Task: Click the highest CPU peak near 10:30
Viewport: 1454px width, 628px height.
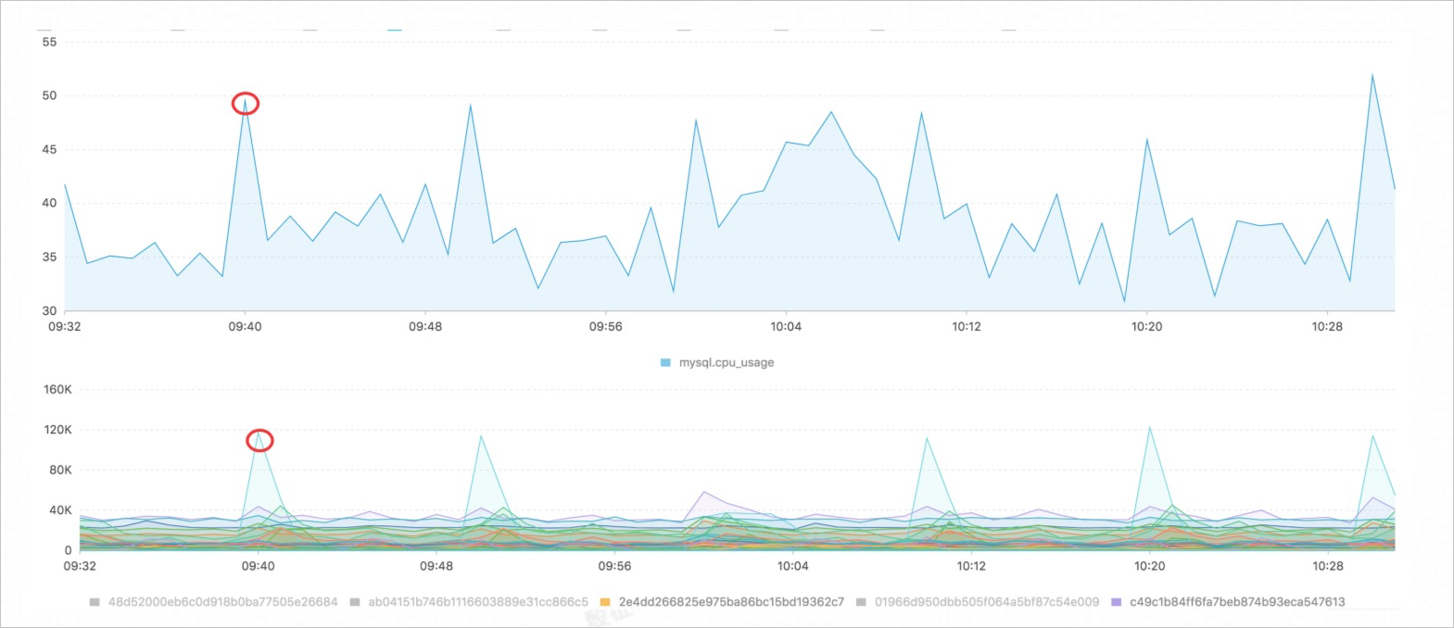Action: point(1372,75)
